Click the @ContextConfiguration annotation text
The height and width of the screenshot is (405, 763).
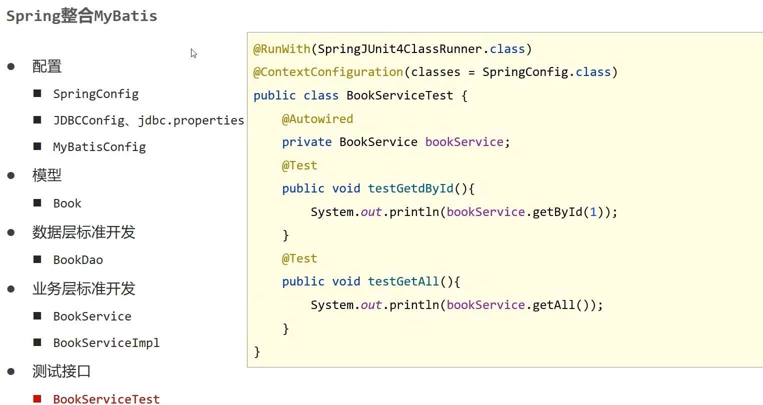328,72
